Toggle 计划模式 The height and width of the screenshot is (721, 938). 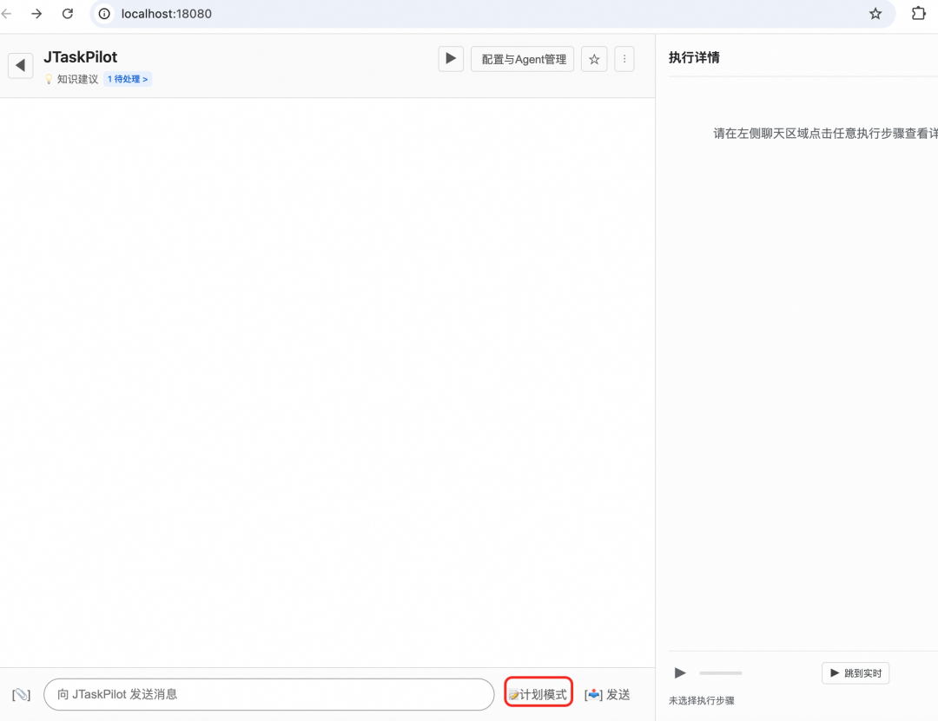click(538, 694)
